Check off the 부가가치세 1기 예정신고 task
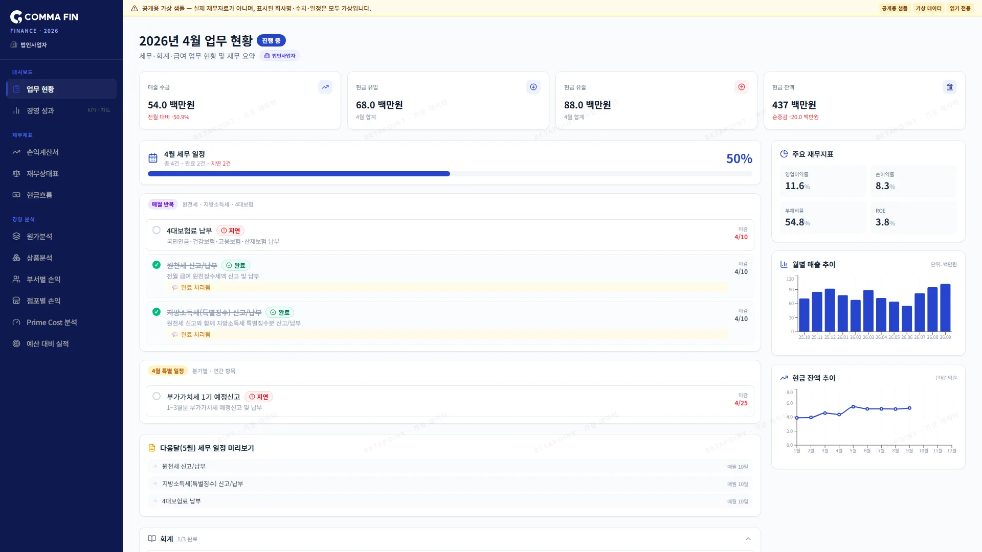Viewport: 982px width, 552px height. (x=157, y=396)
